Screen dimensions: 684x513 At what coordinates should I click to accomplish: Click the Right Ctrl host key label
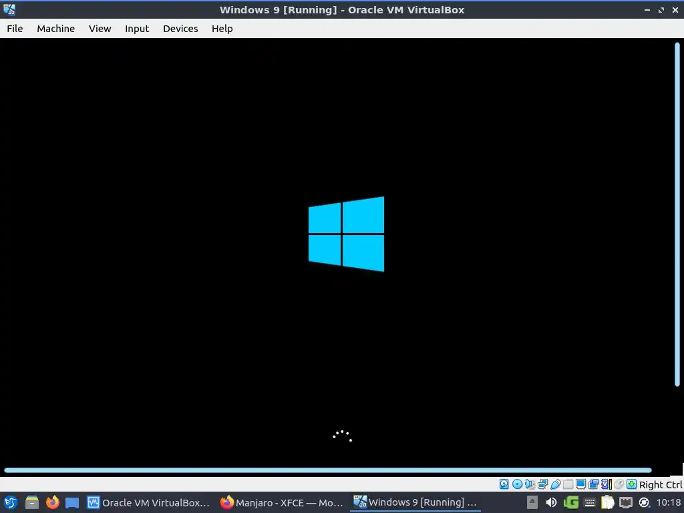(x=661, y=485)
